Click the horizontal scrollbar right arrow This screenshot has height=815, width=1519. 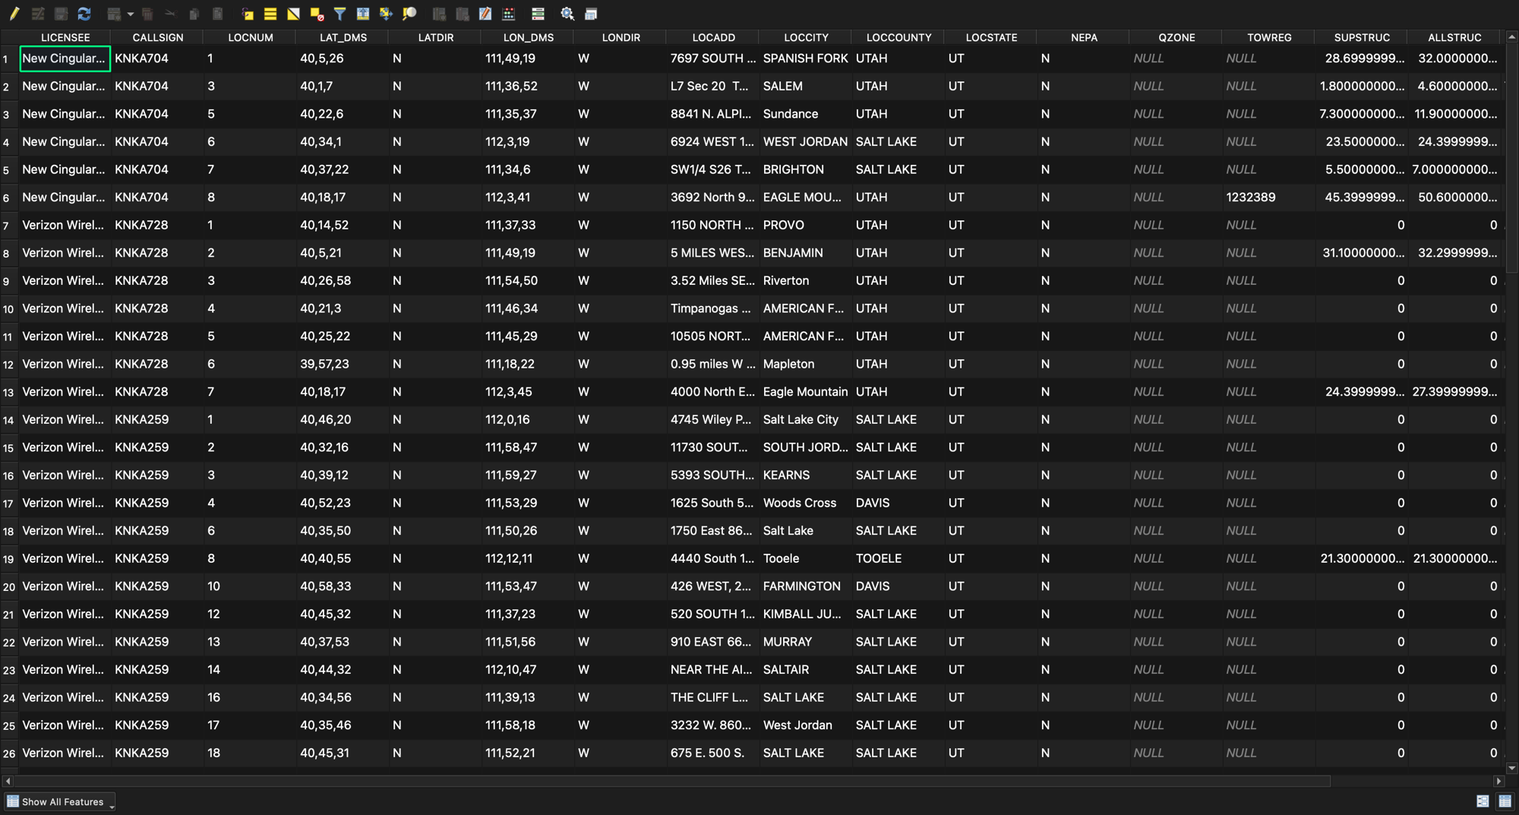[x=1498, y=781]
